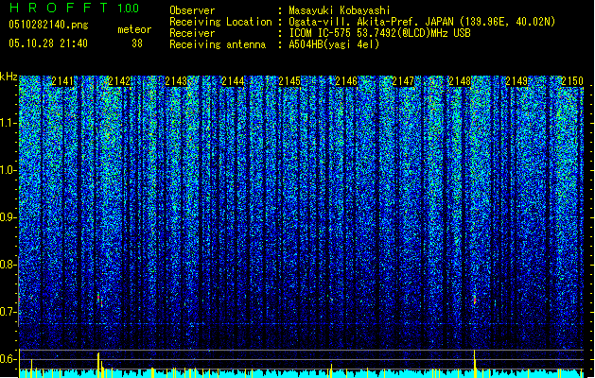This screenshot has width=595, height=378.
Task: Click the red meteor echo near 2148
Action: pyautogui.click(x=475, y=301)
